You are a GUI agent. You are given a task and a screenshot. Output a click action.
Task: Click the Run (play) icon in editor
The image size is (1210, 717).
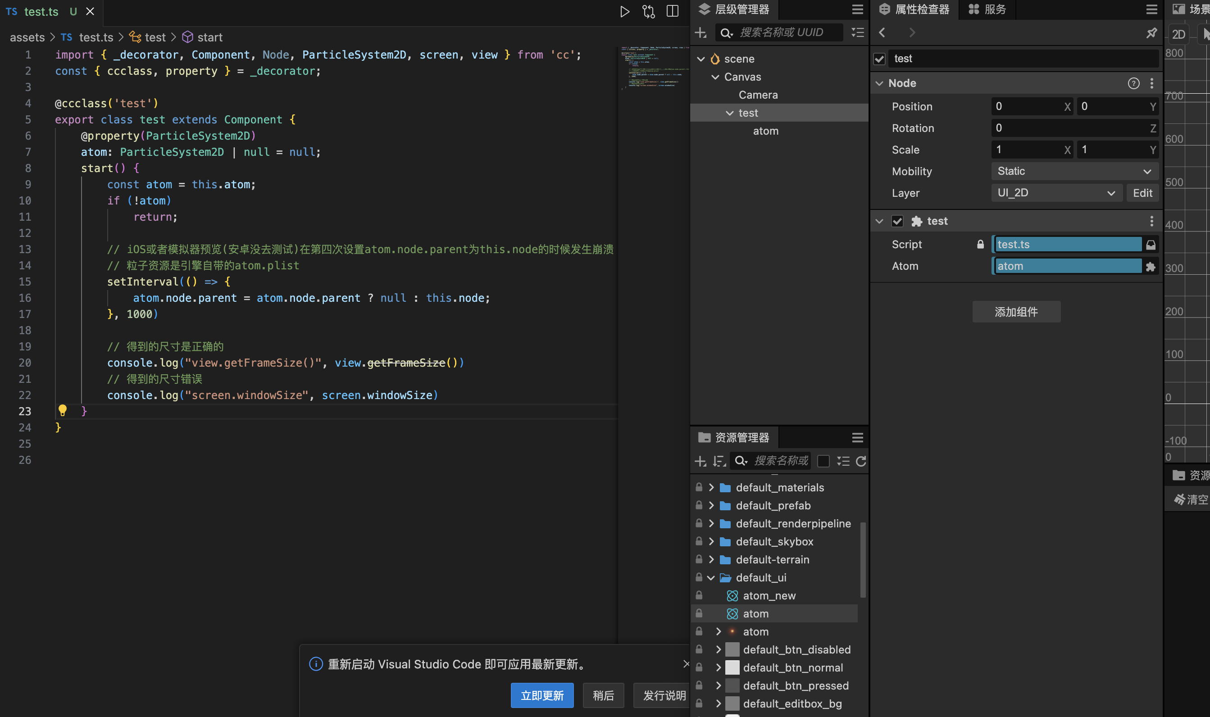click(x=624, y=12)
